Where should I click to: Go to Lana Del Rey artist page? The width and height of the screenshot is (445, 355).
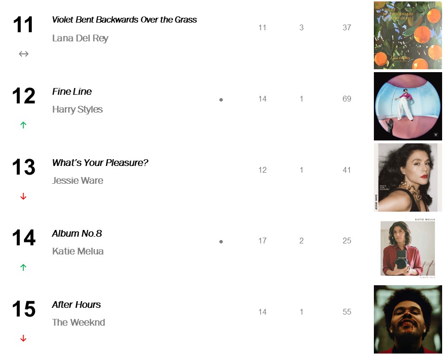coord(80,38)
